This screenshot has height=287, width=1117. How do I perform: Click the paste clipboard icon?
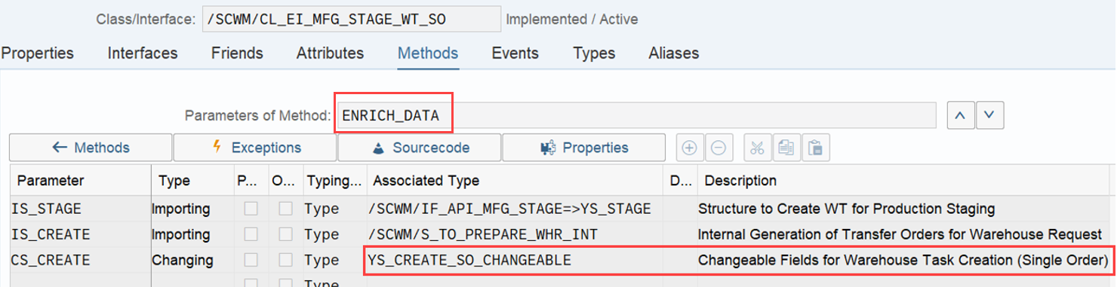coord(816,148)
